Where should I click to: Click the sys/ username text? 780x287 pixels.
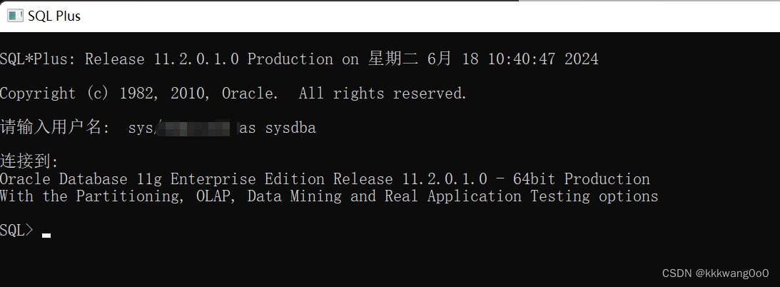click(142, 129)
